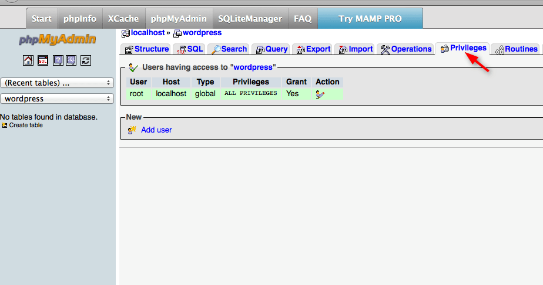543x285 pixels.
Task: Click the add user icon
Action: point(132,130)
